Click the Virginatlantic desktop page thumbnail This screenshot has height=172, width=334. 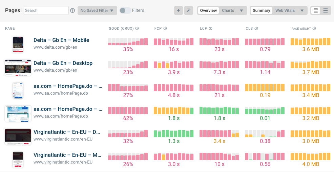click(18, 137)
